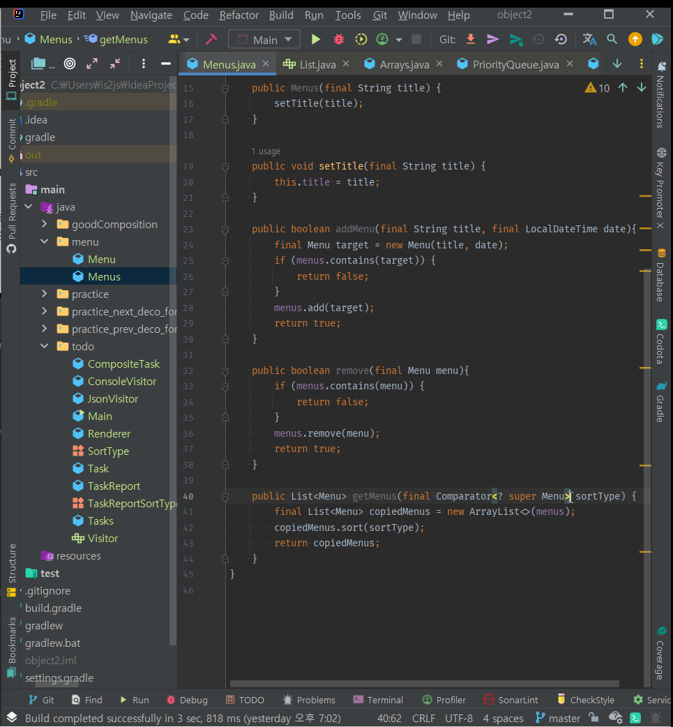The image size is (673, 727).
Task: Expand the practice package
Action: tap(45, 294)
